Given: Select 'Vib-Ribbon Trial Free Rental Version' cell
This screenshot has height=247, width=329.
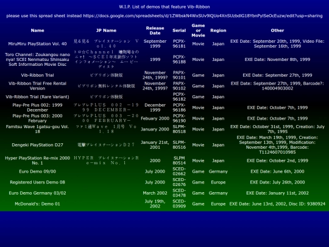Looking at the screenshot, I should pos(37,86).
